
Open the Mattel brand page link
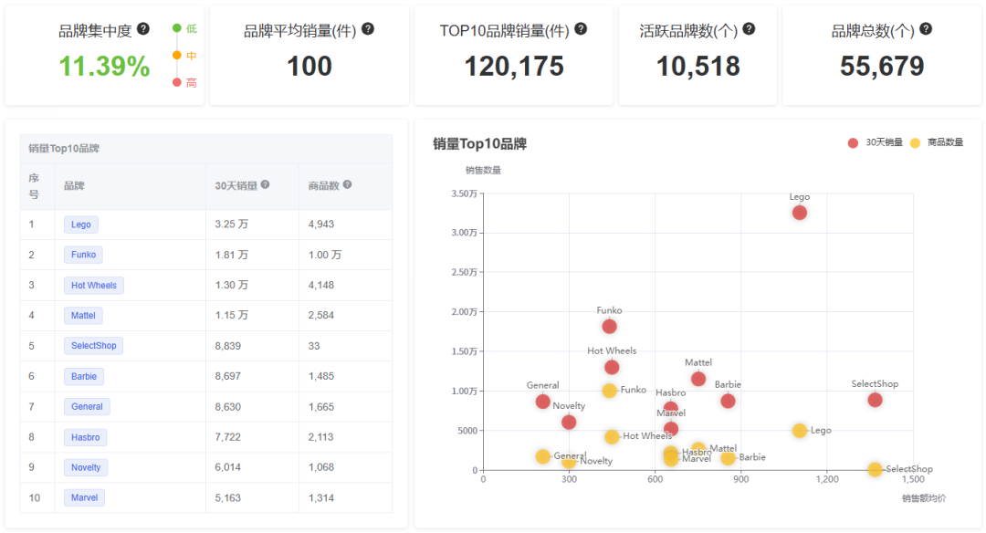pyautogui.click(x=83, y=315)
